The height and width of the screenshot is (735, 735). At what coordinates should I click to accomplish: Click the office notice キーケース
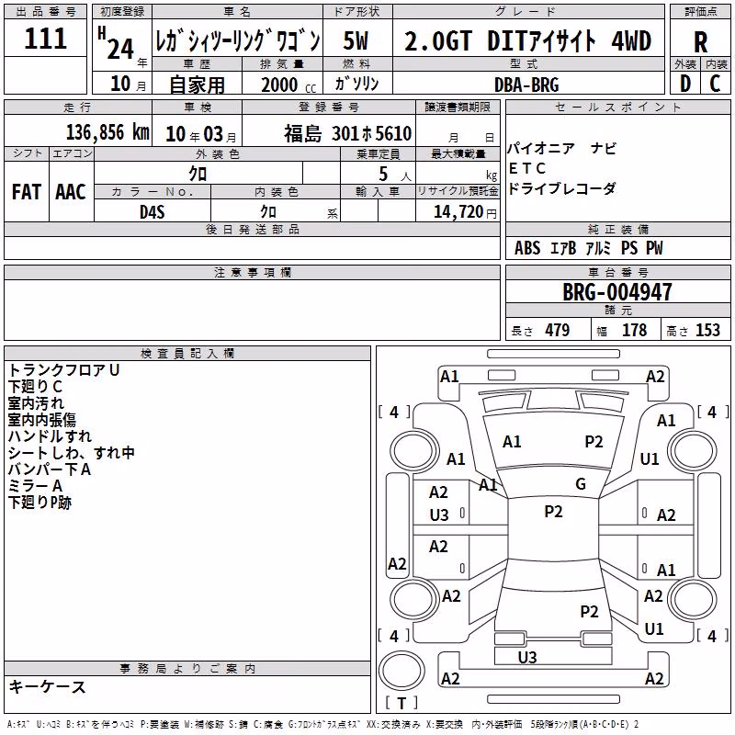pyautogui.click(x=48, y=687)
